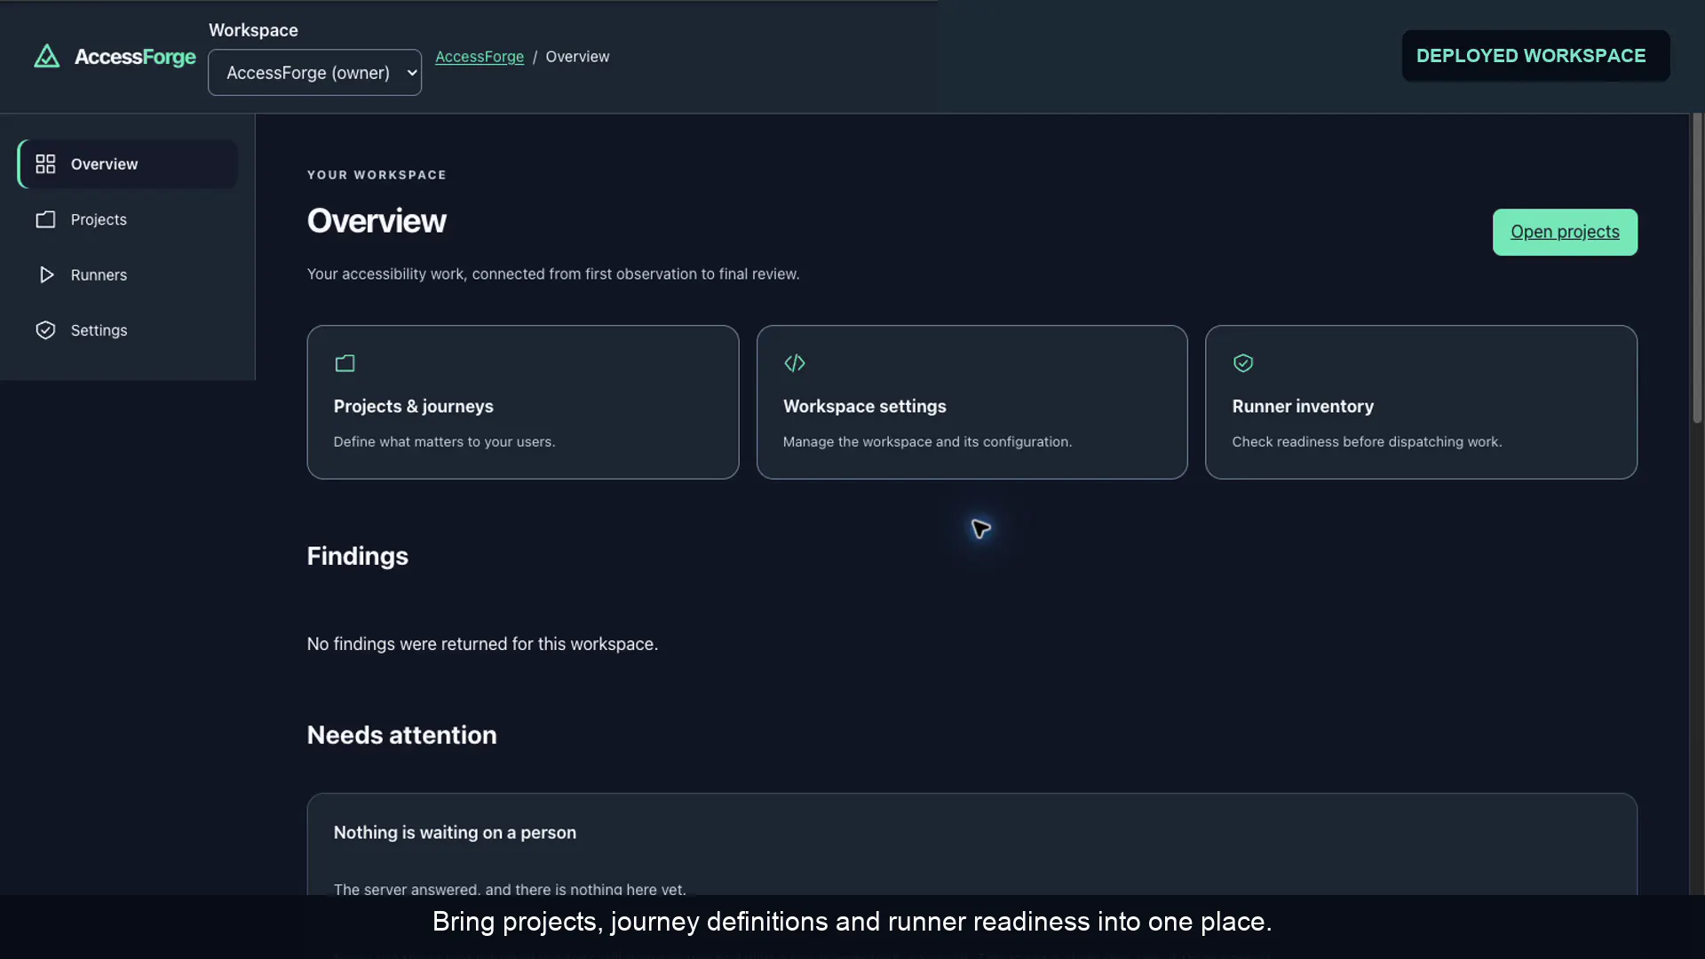This screenshot has height=959, width=1705.
Task: Click the 'YOUR WORKSPACE' label
Action: pyautogui.click(x=377, y=175)
